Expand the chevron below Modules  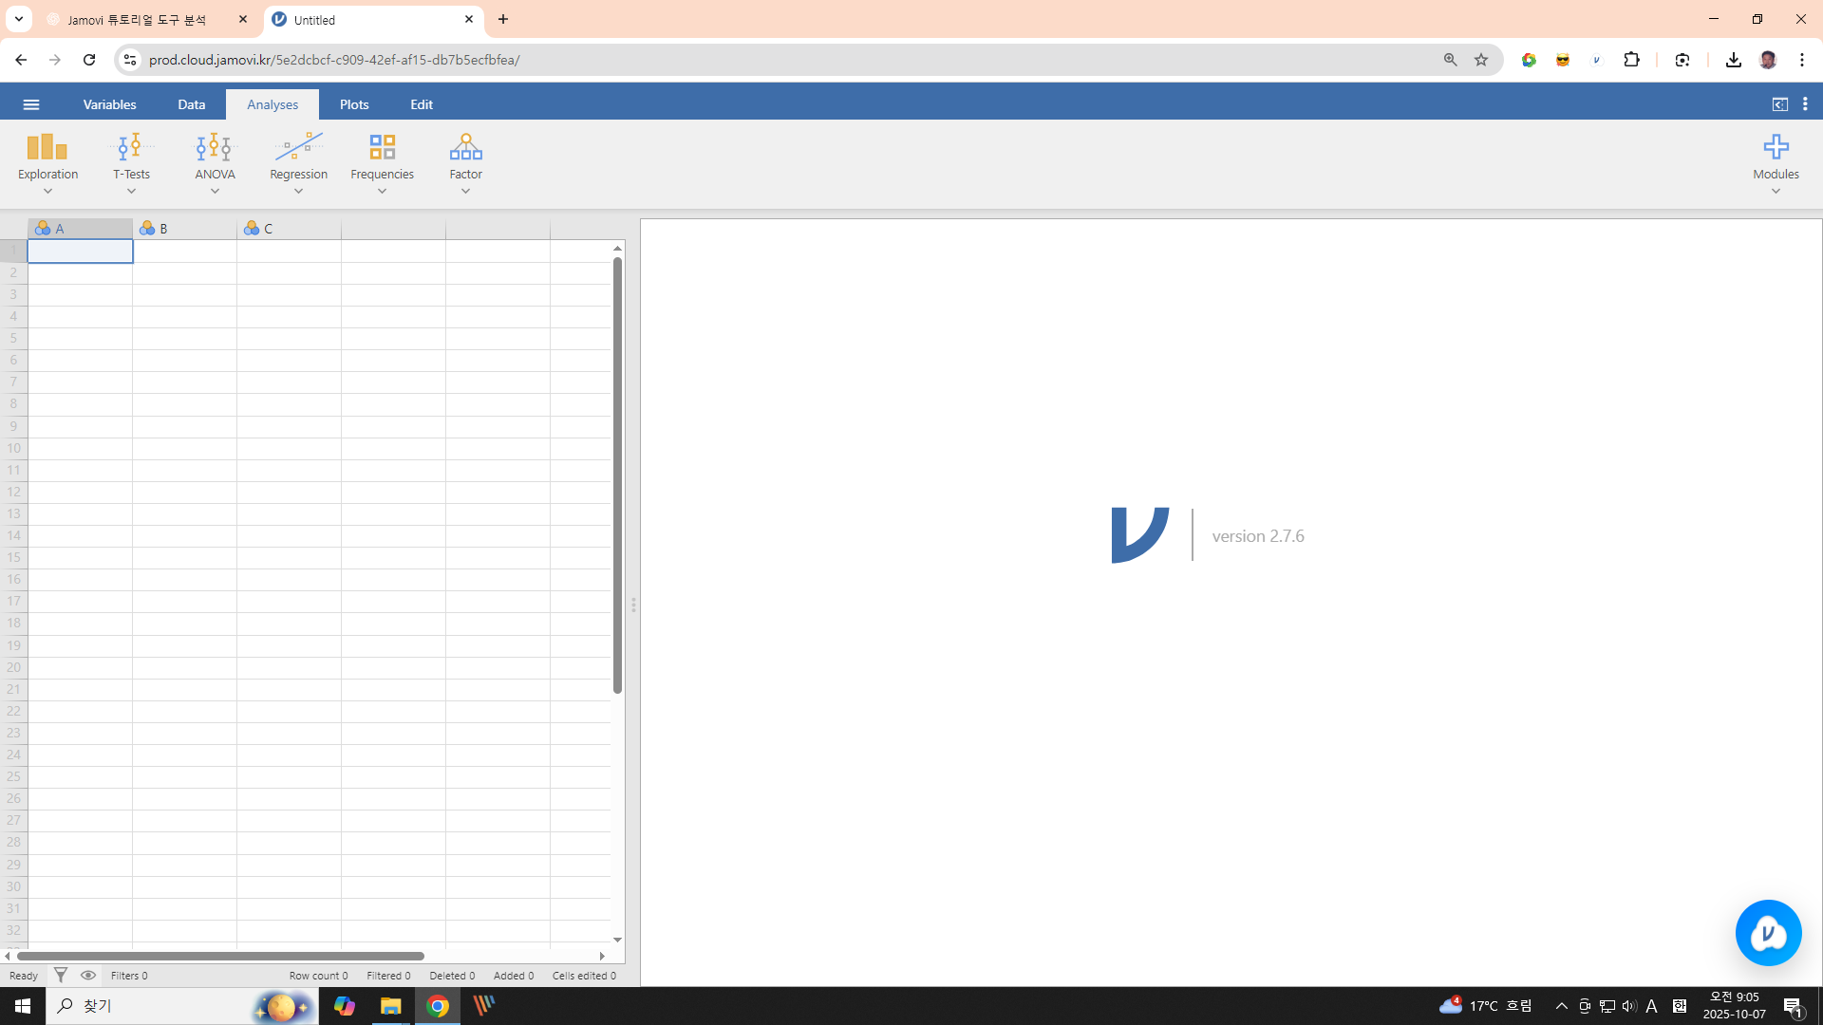pyautogui.click(x=1776, y=192)
